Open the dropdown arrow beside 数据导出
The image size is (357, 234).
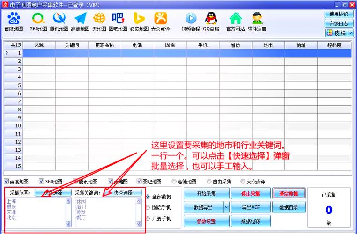click(x=226, y=206)
